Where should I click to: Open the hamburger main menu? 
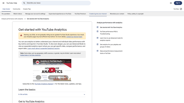(x=3, y=3)
